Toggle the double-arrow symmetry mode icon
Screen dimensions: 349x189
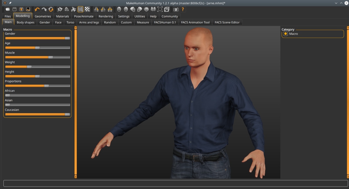(x=110, y=9)
